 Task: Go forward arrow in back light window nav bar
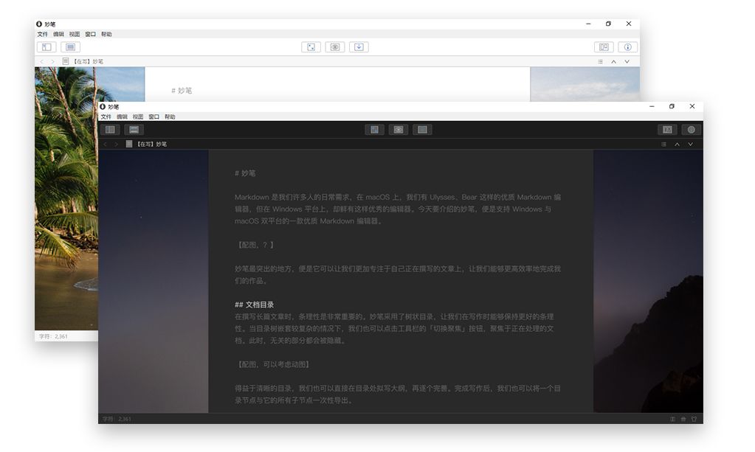click(x=52, y=61)
